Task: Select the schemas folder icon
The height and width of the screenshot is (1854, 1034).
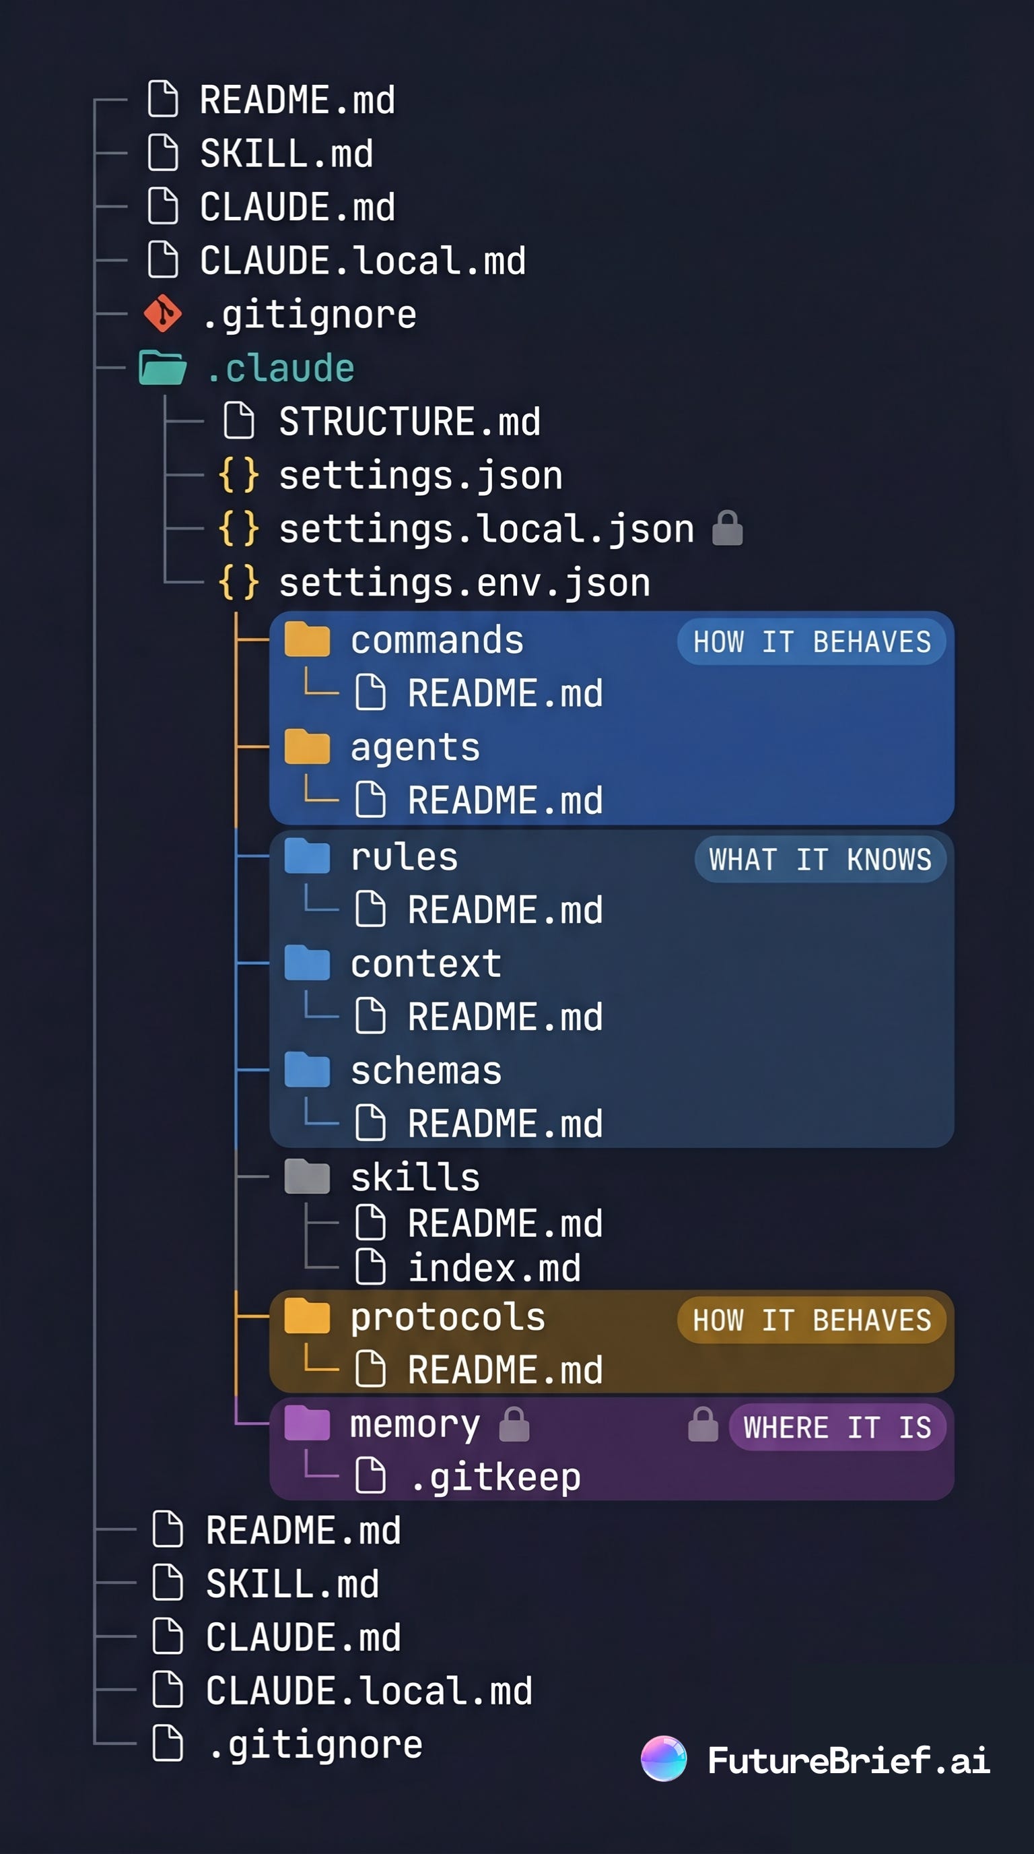Action: (307, 1070)
